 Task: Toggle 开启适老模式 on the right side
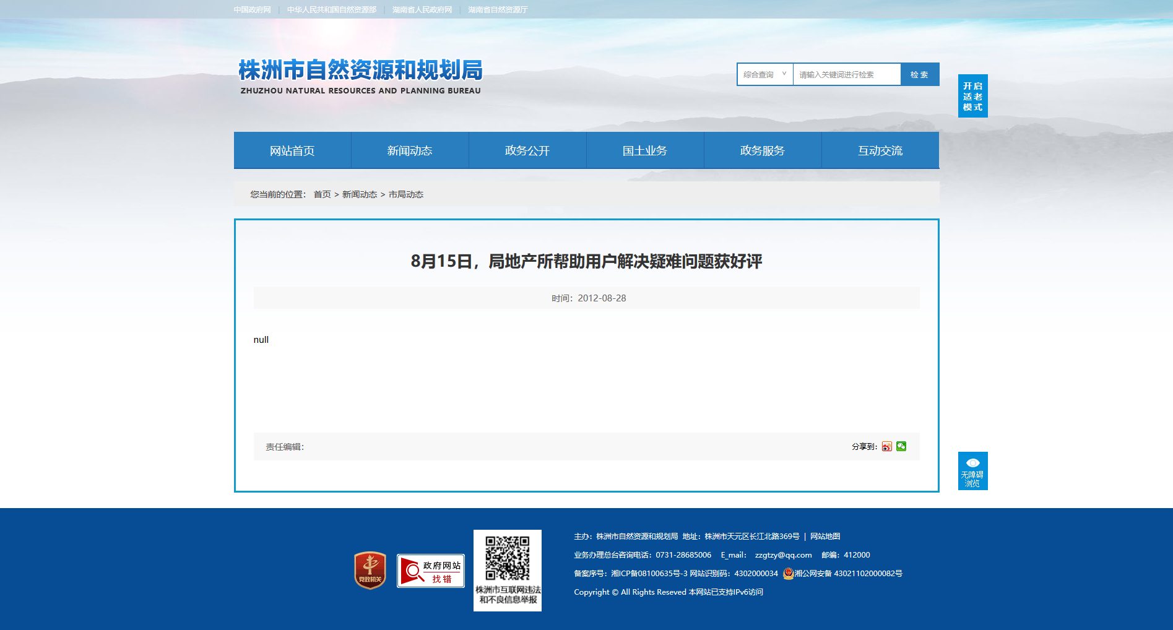[x=973, y=96]
